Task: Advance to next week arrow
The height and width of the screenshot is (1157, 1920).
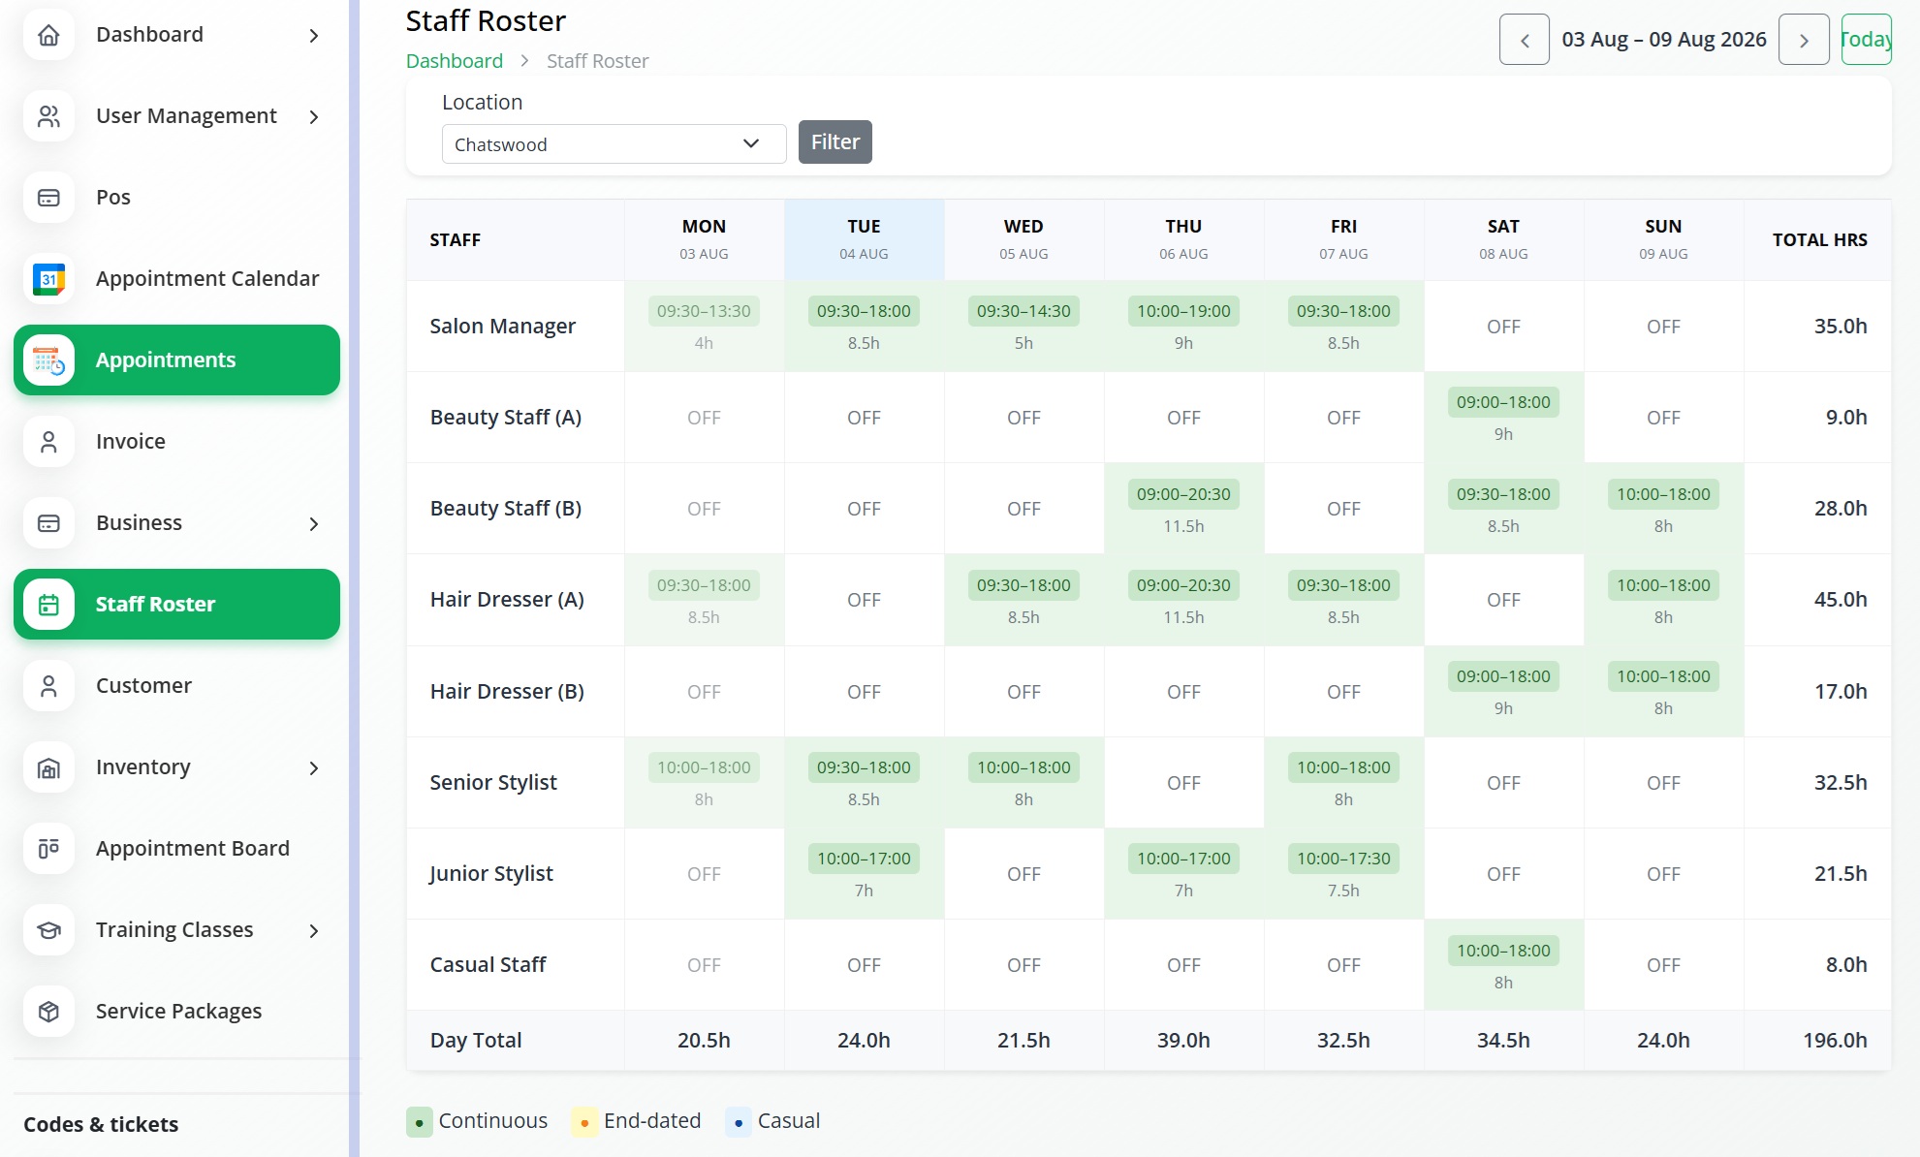Action: click(1804, 40)
